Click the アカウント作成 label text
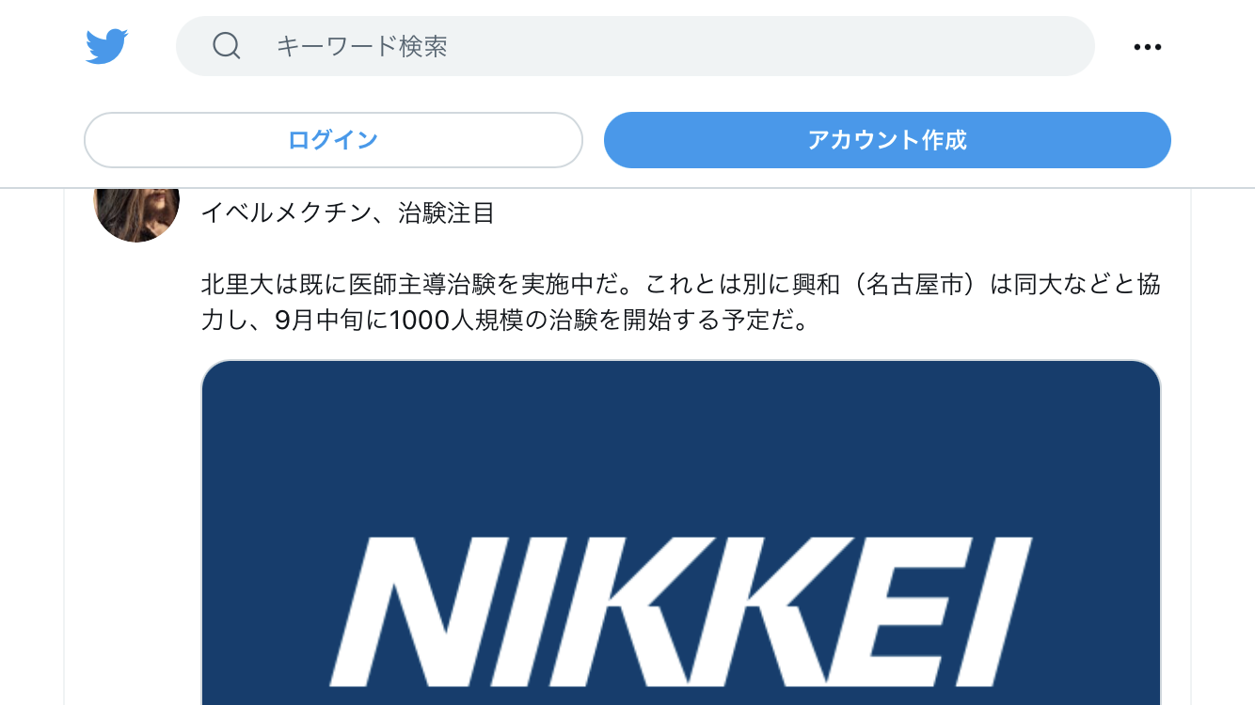The image size is (1255, 705). tap(887, 140)
